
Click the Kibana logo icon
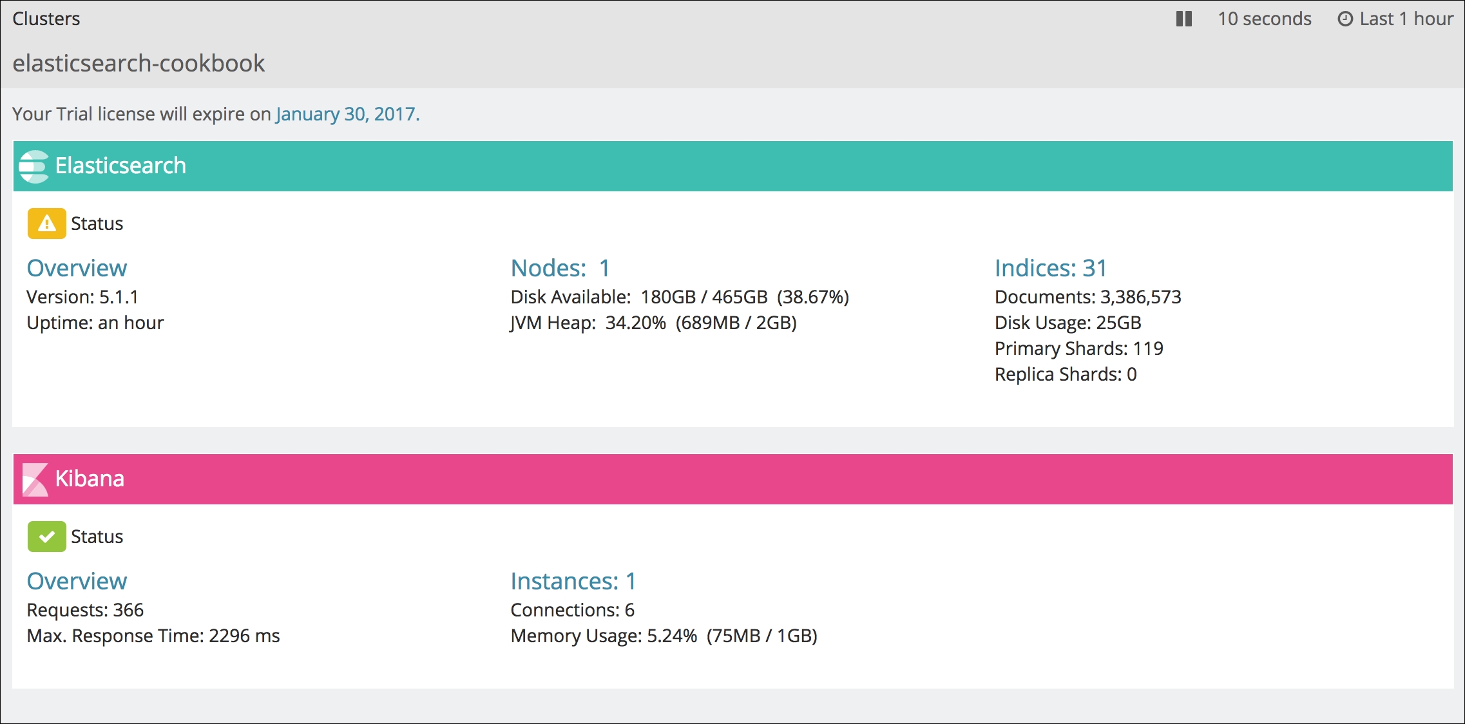[x=35, y=479]
